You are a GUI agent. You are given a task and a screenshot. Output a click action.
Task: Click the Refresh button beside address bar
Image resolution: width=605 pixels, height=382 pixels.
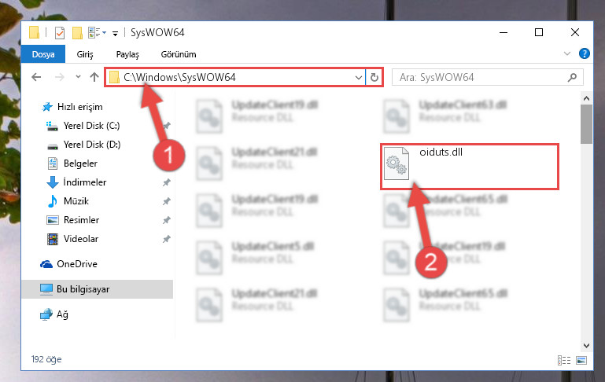[x=374, y=78]
